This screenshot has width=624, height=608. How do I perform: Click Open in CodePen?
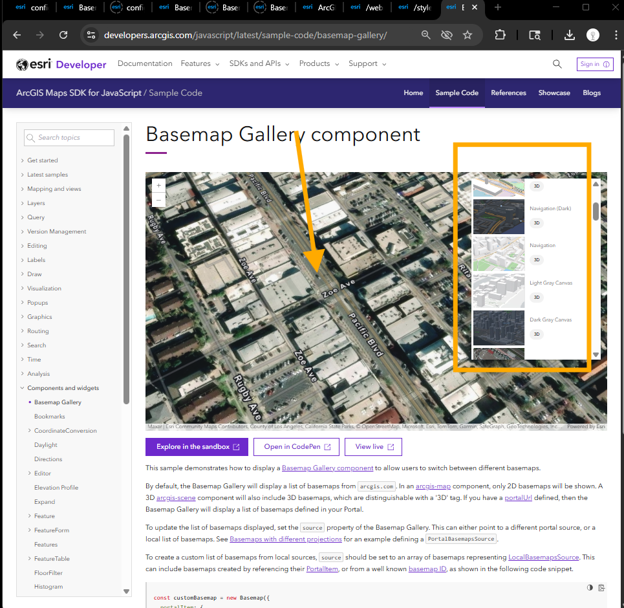click(x=296, y=447)
